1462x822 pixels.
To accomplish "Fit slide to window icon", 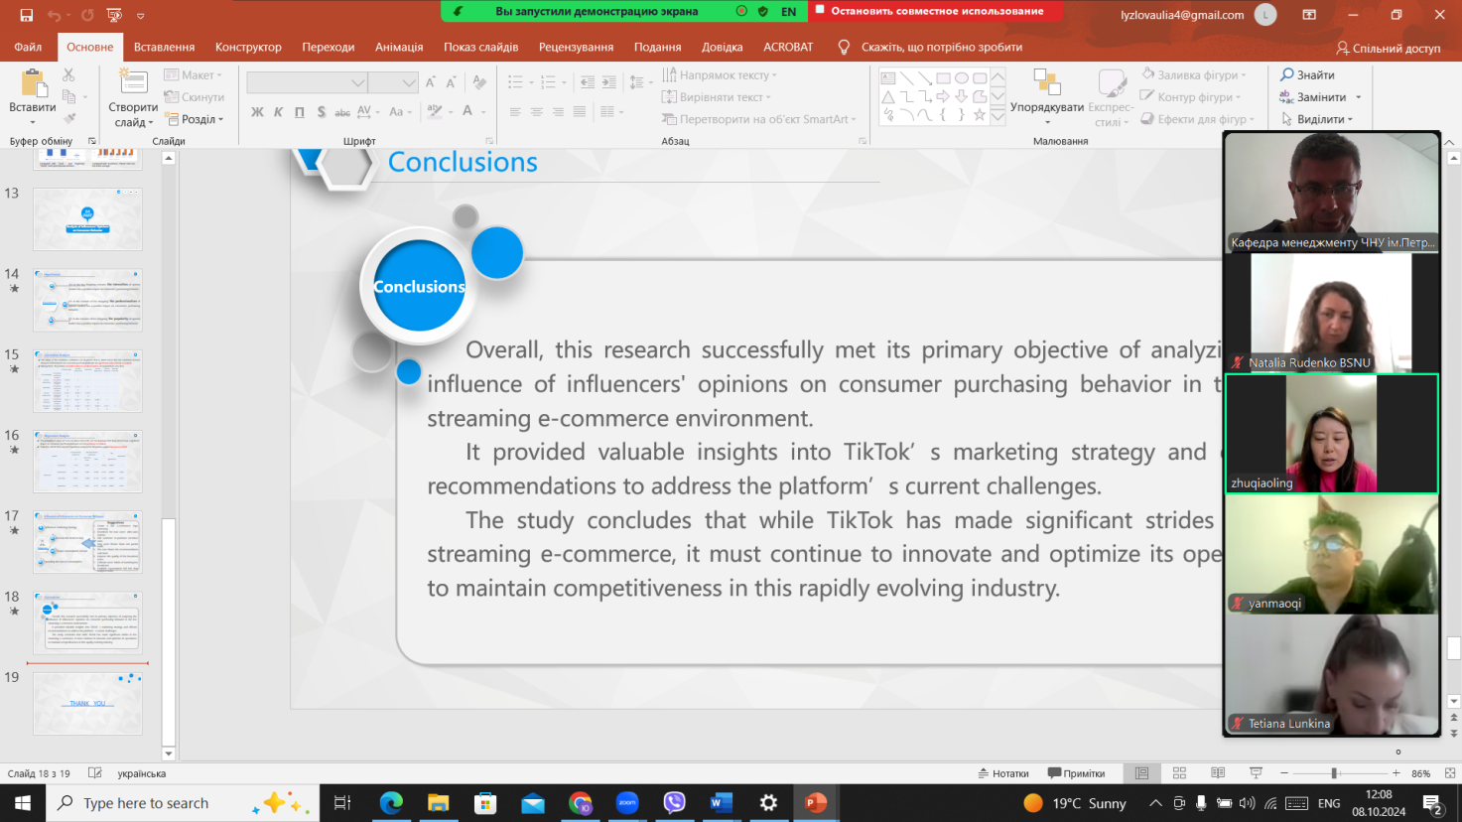I will [x=1450, y=773].
